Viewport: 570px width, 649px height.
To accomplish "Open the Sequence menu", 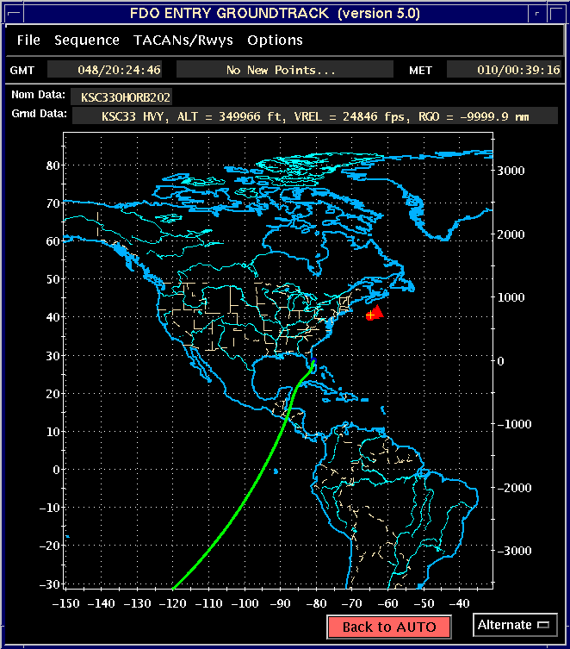I will [x=87, y=41].
